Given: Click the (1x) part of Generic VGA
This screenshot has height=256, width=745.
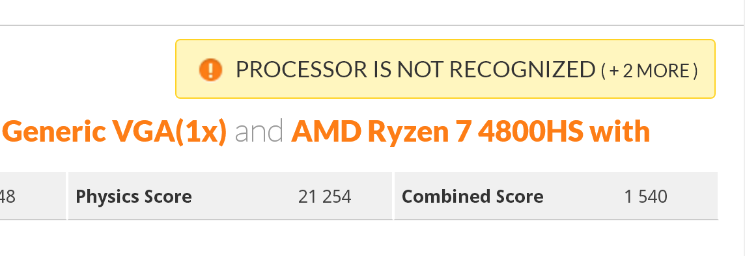Looking at the screenshot, I should [201, 131].
